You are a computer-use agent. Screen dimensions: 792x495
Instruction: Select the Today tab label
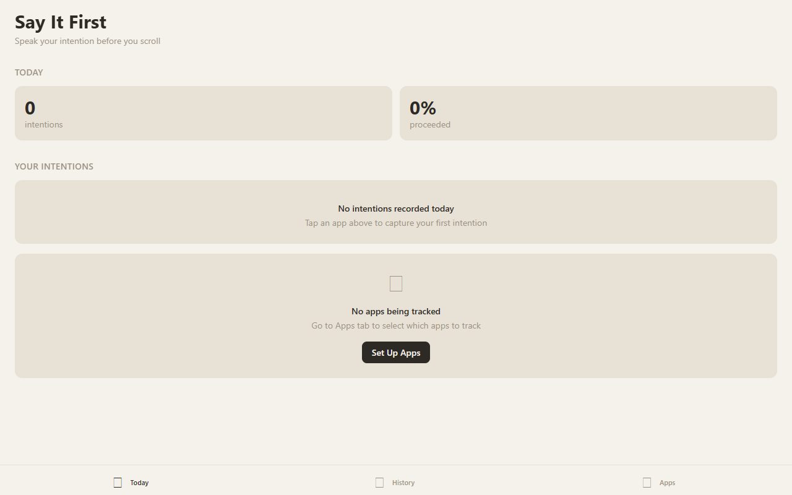(x=139, y=483)
